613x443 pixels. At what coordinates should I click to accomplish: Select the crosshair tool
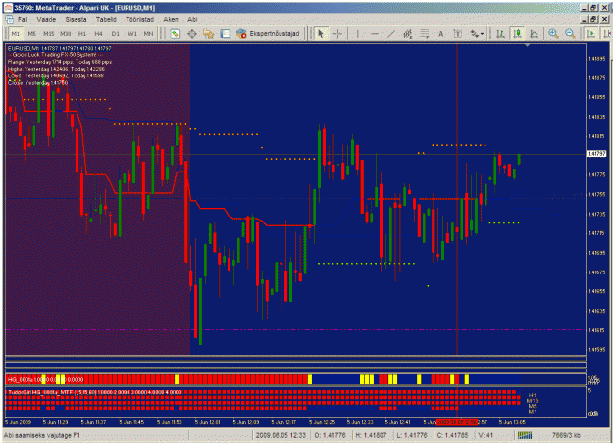click(x=337, y=34)
